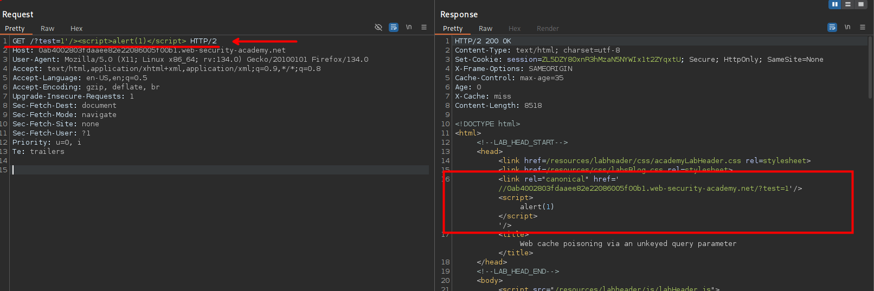Click the Set-Cookie session header line
The width and height of the screenshot is (874, 291).
point(639,60)
